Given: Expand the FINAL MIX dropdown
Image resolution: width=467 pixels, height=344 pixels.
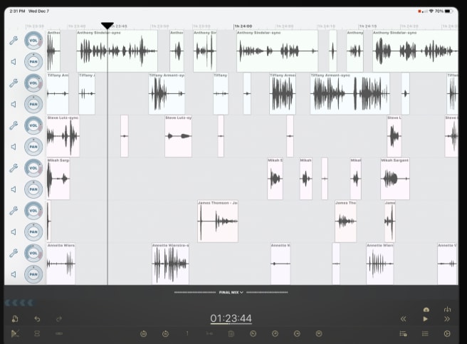Looking at the screenshot, I should (231, 292).
